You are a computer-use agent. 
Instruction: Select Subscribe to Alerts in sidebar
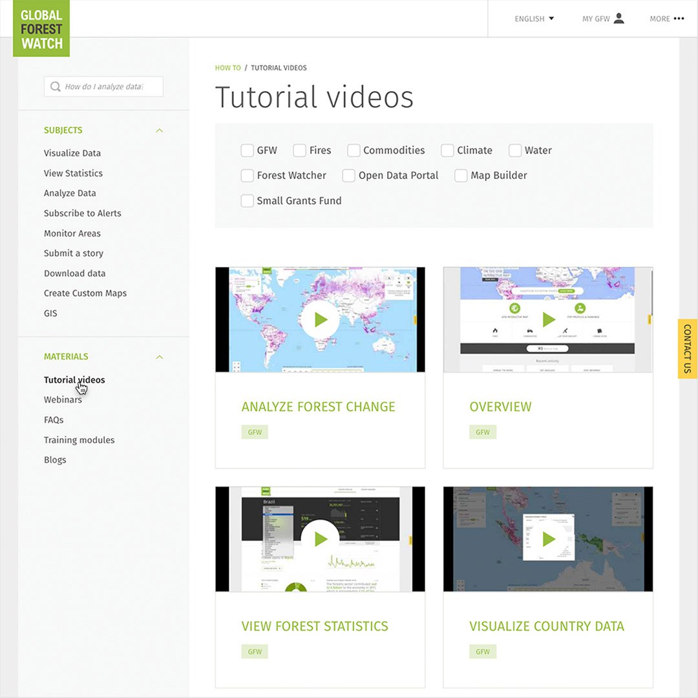click(x=82, y=213)
